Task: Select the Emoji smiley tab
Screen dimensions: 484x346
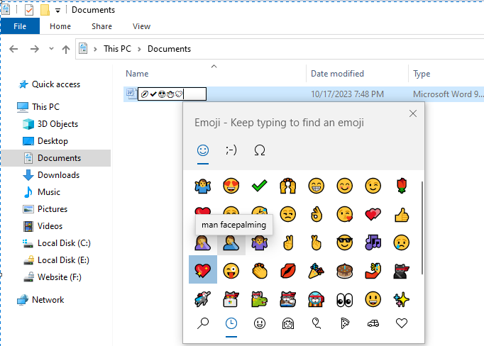Action: [x=203, y=150]
